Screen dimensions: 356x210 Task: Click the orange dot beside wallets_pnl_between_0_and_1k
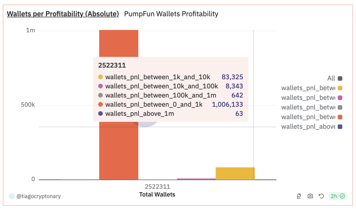coord(100,104)
